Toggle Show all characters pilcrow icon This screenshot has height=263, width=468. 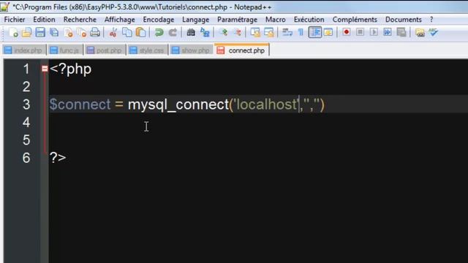(x=301, y=32)
